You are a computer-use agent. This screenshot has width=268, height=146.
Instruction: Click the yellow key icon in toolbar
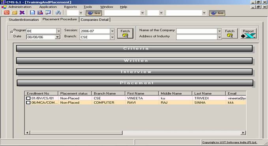pyautogui.click(x=14, y=13)
